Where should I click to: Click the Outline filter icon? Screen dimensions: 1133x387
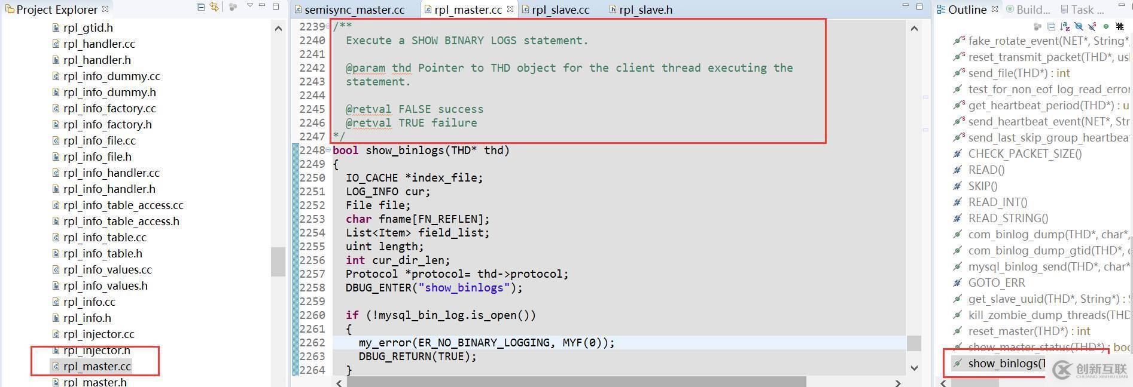coord(1038,26)
